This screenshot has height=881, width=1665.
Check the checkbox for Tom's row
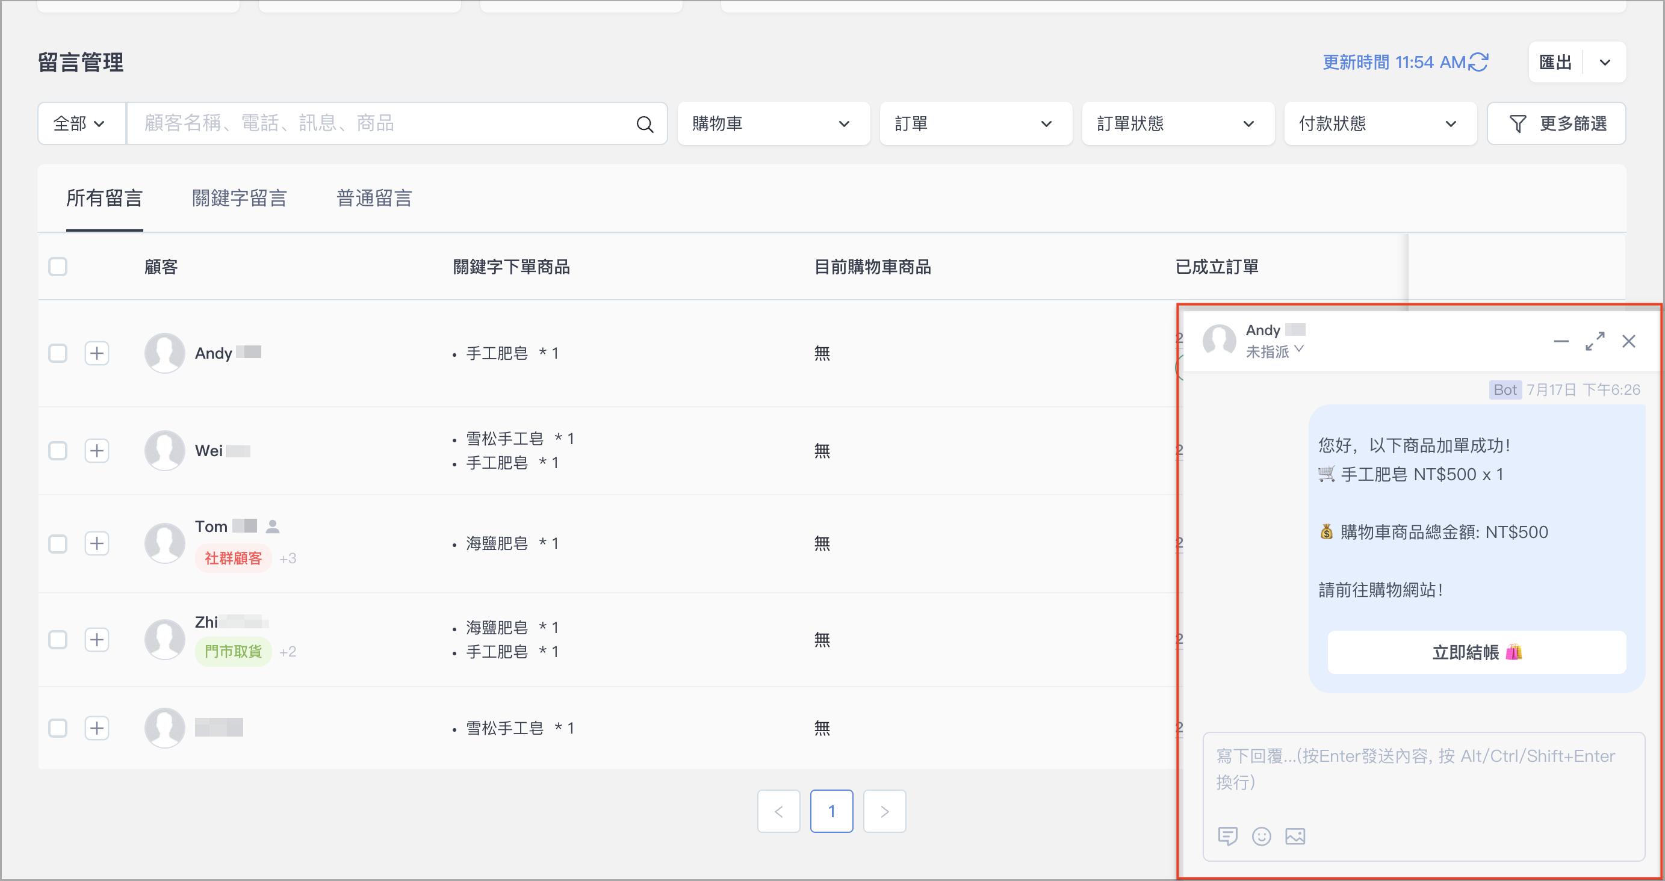(x=58, y=543)
